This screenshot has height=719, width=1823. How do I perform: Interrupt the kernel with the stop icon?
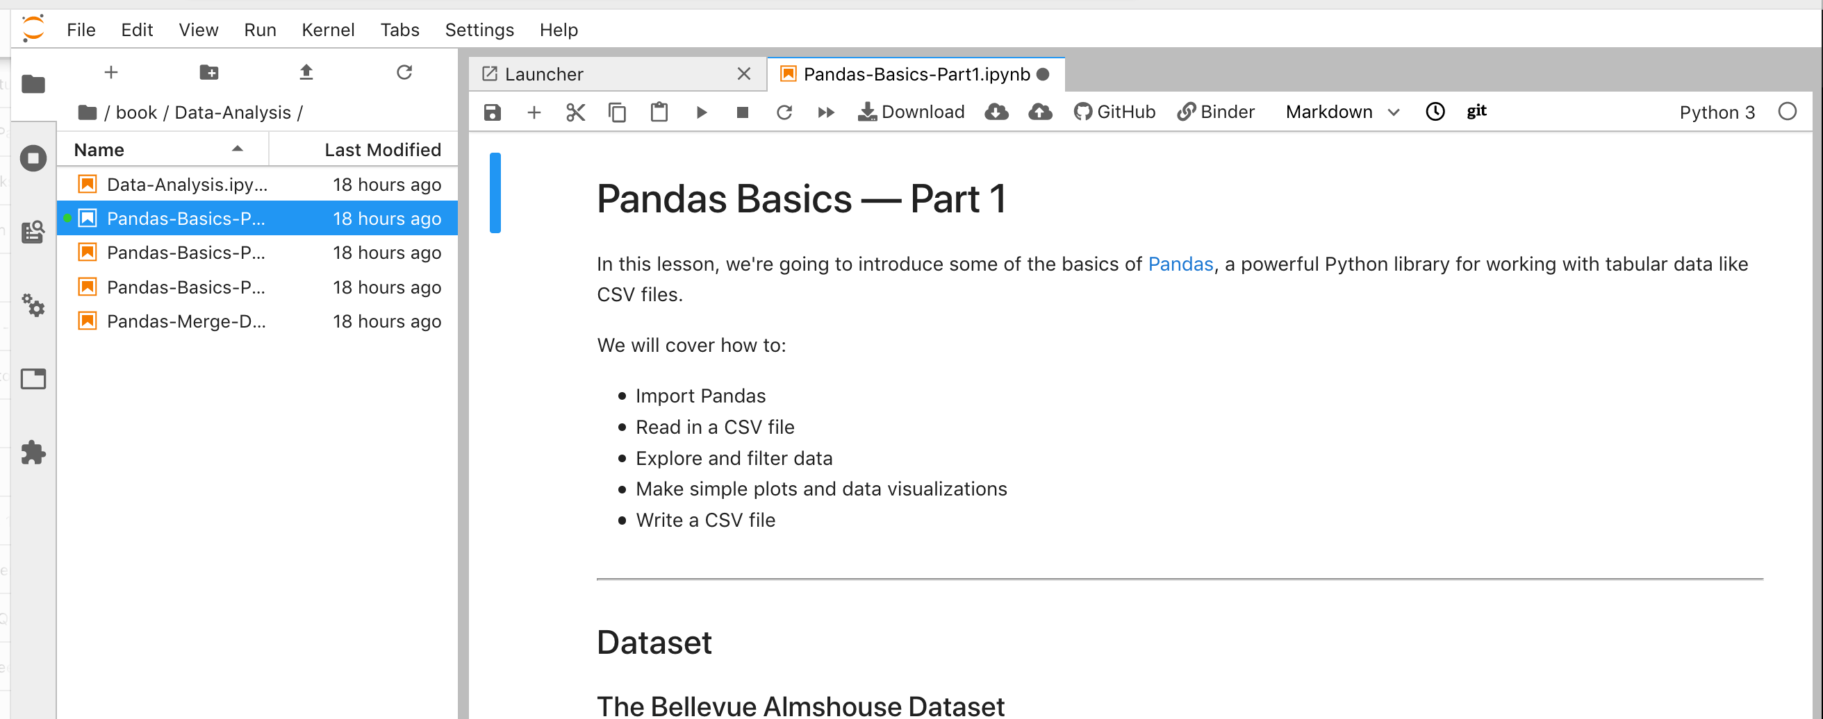743,112
